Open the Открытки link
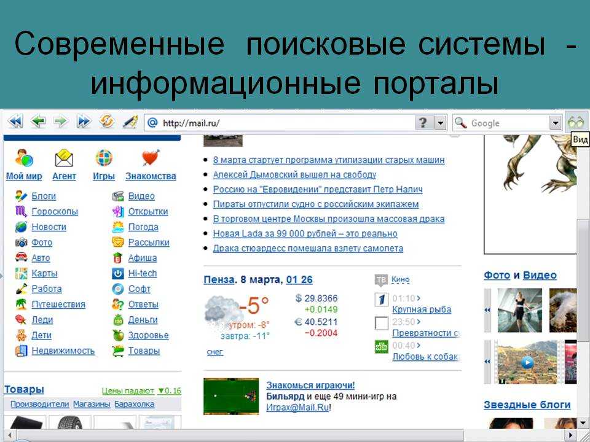Screen dimensions: 590x442 coord(148,211)
